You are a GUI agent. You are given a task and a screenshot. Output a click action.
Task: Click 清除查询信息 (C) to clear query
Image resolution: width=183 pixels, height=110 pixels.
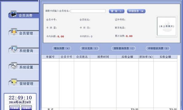click(x=123, y=48)
